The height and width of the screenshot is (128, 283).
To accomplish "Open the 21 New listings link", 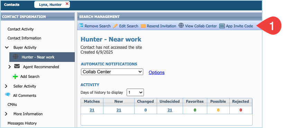I will click(119, 110).
